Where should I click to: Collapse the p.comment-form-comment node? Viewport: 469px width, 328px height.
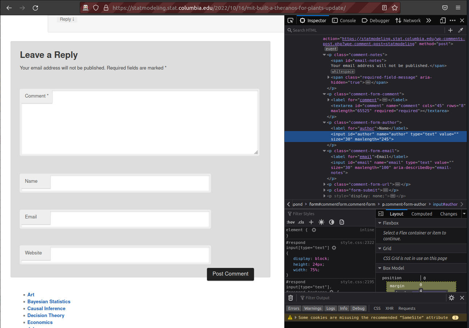(x=324, y=94)
